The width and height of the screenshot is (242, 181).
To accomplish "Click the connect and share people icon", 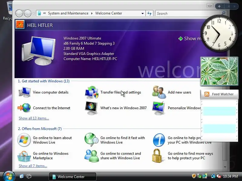I will point(92,156).
